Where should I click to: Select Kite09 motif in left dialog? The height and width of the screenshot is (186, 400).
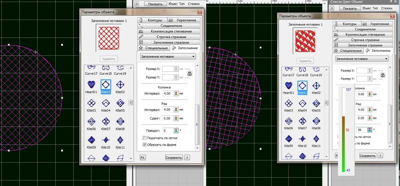coord(91,140)
